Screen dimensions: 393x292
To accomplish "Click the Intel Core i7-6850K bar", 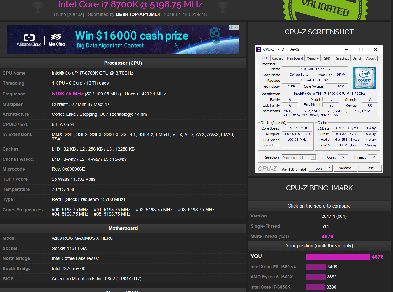I will 315,287.
